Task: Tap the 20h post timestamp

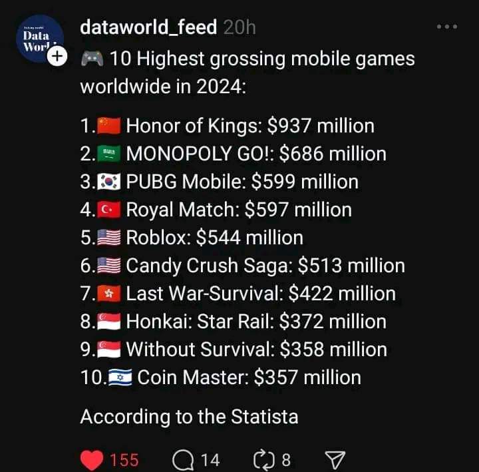Action: tap(239, 27)
